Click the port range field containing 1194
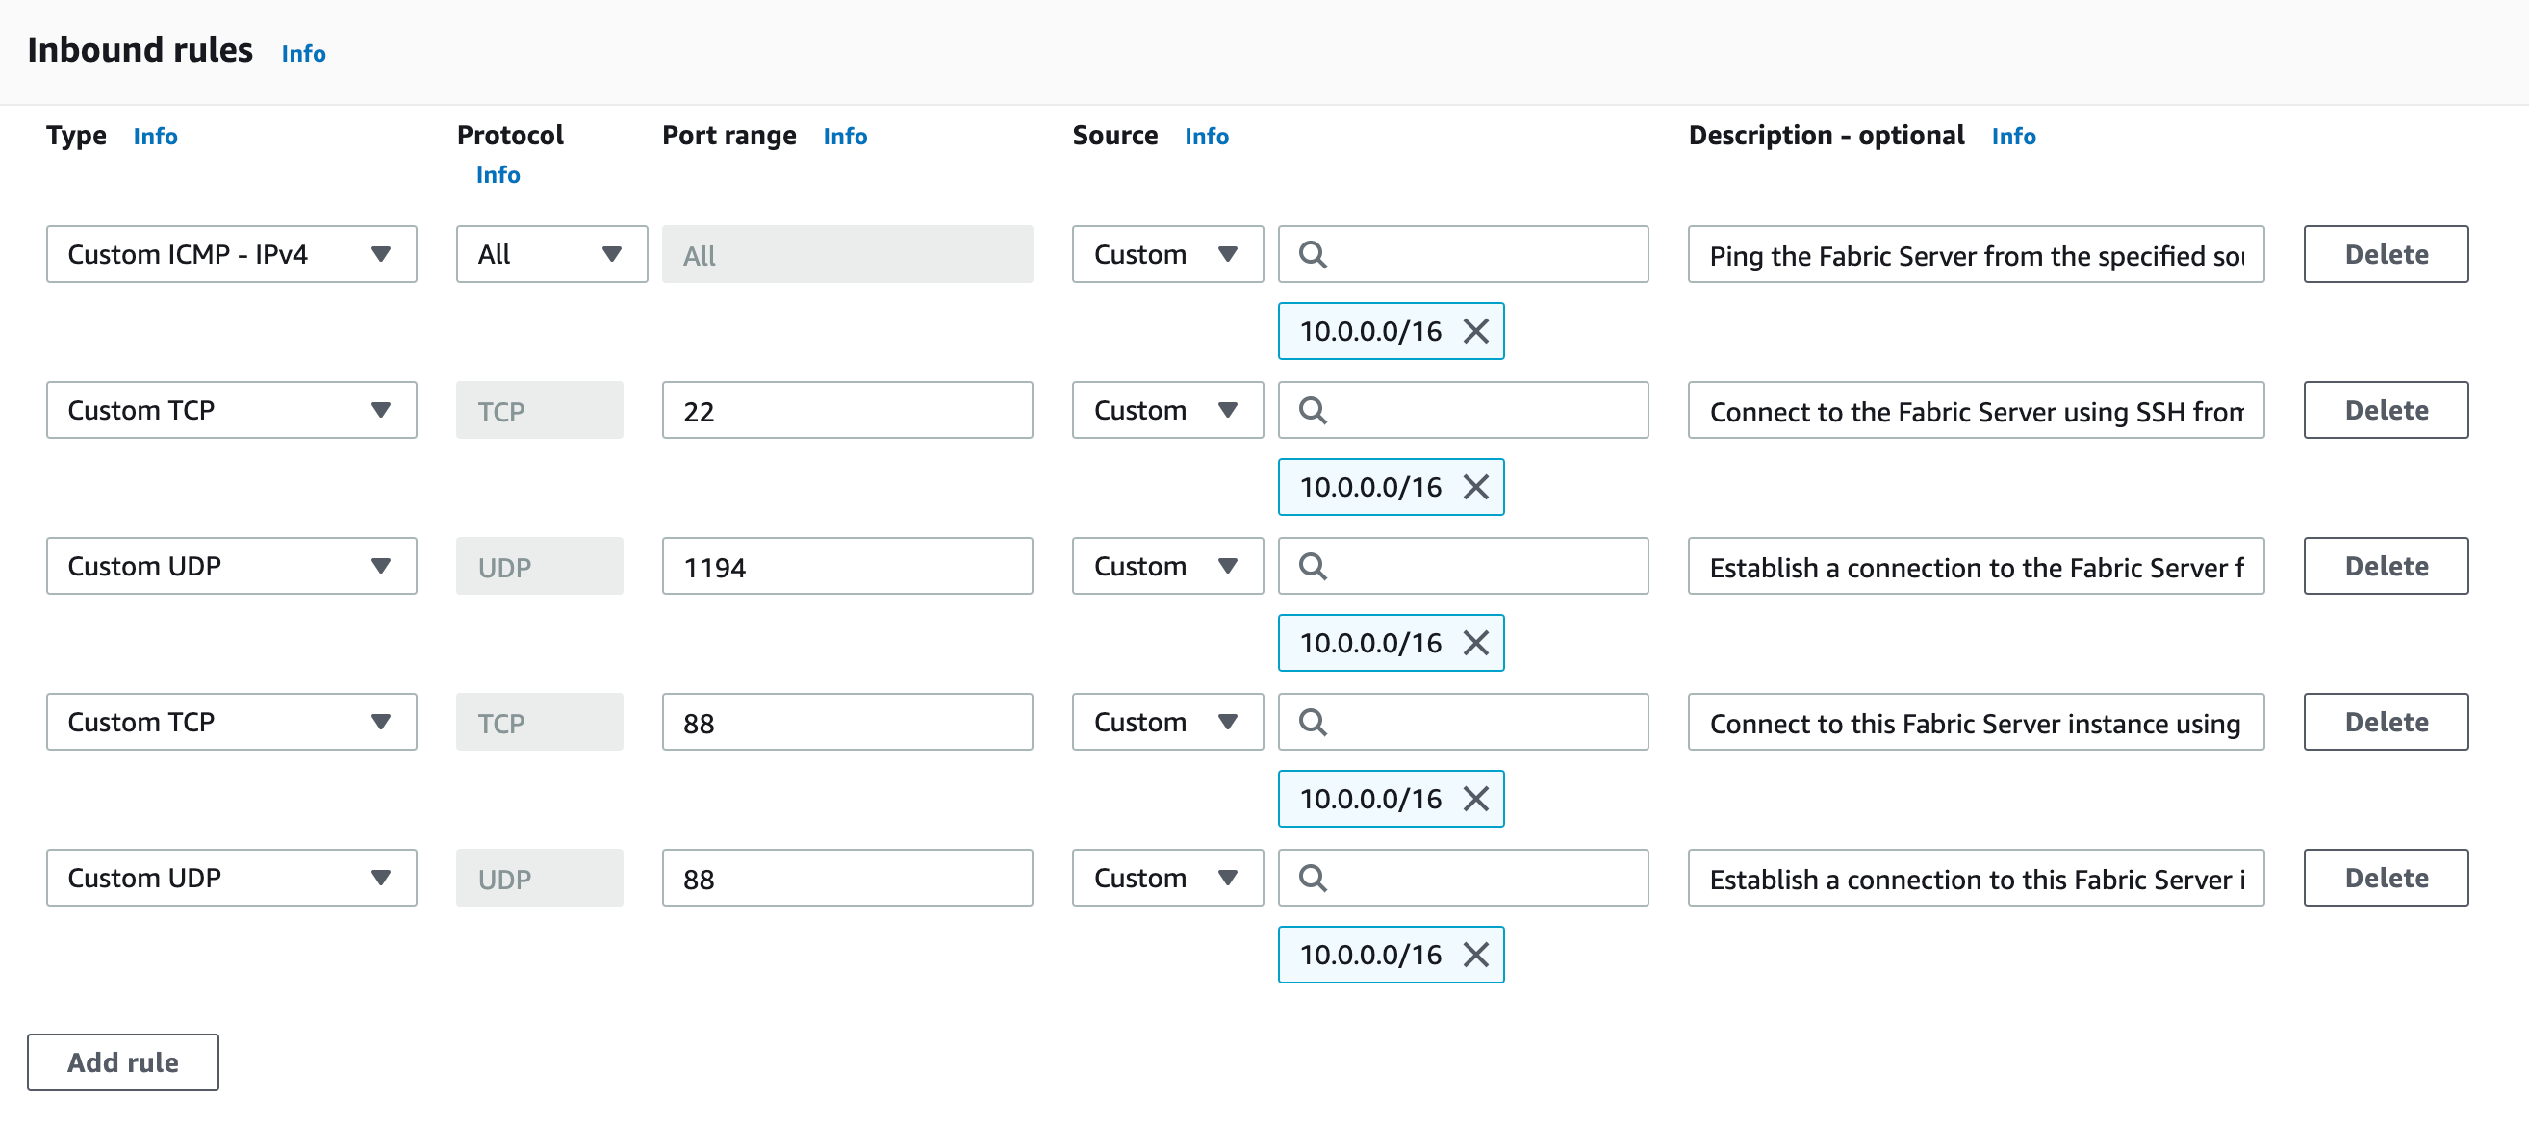The image size is (2529, 1124). tap(846, 566)
